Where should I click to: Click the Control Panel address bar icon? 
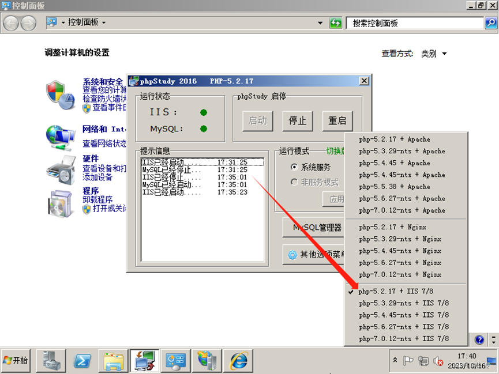(51, 22)
